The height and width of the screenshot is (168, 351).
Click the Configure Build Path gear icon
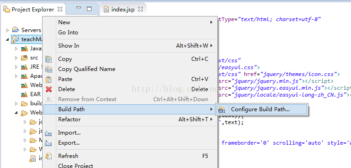point(221,109)
